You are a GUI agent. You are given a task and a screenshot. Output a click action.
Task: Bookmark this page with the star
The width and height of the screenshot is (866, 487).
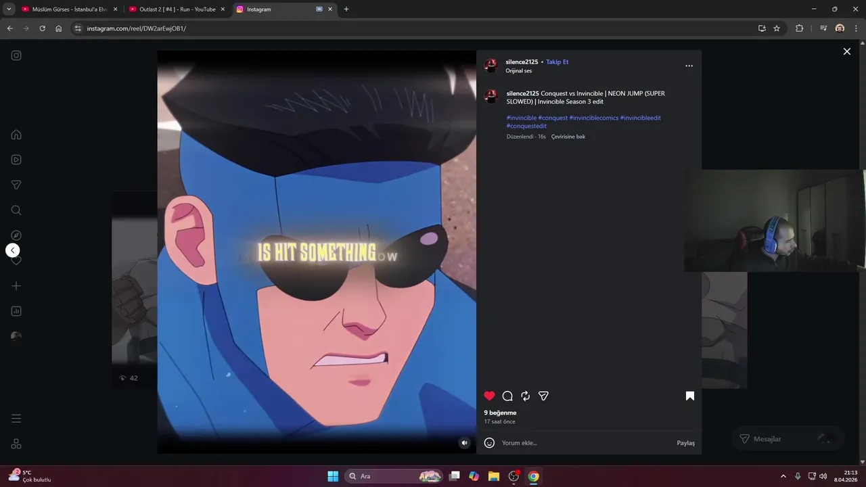[777, 28]
